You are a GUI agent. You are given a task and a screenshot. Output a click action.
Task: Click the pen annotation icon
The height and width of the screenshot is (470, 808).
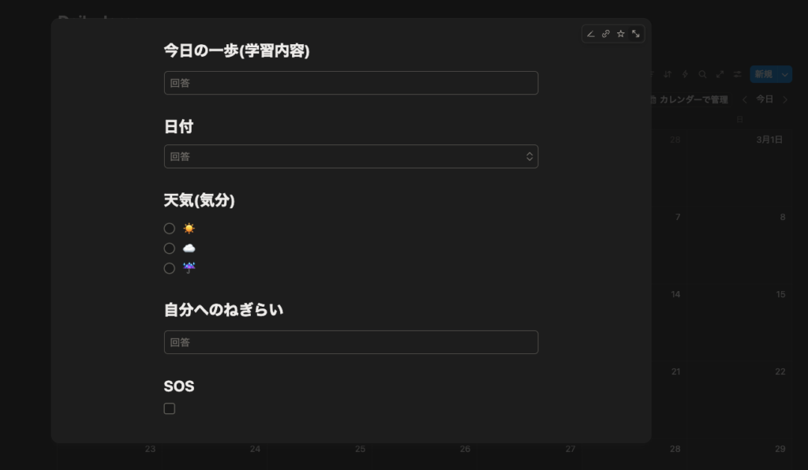coord(590,33)
